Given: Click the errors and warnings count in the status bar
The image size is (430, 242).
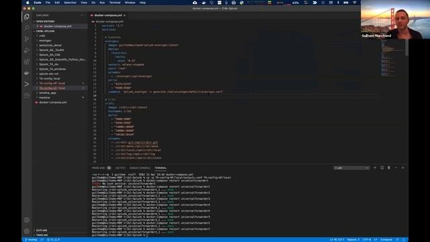Looking at the screenshot, I should point(53,239).
